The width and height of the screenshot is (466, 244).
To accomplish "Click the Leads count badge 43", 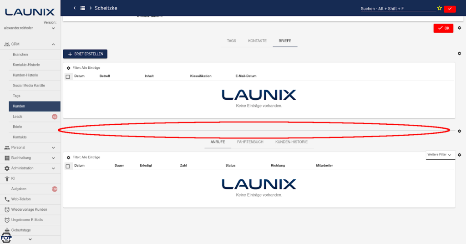I will tap(55, 117).
